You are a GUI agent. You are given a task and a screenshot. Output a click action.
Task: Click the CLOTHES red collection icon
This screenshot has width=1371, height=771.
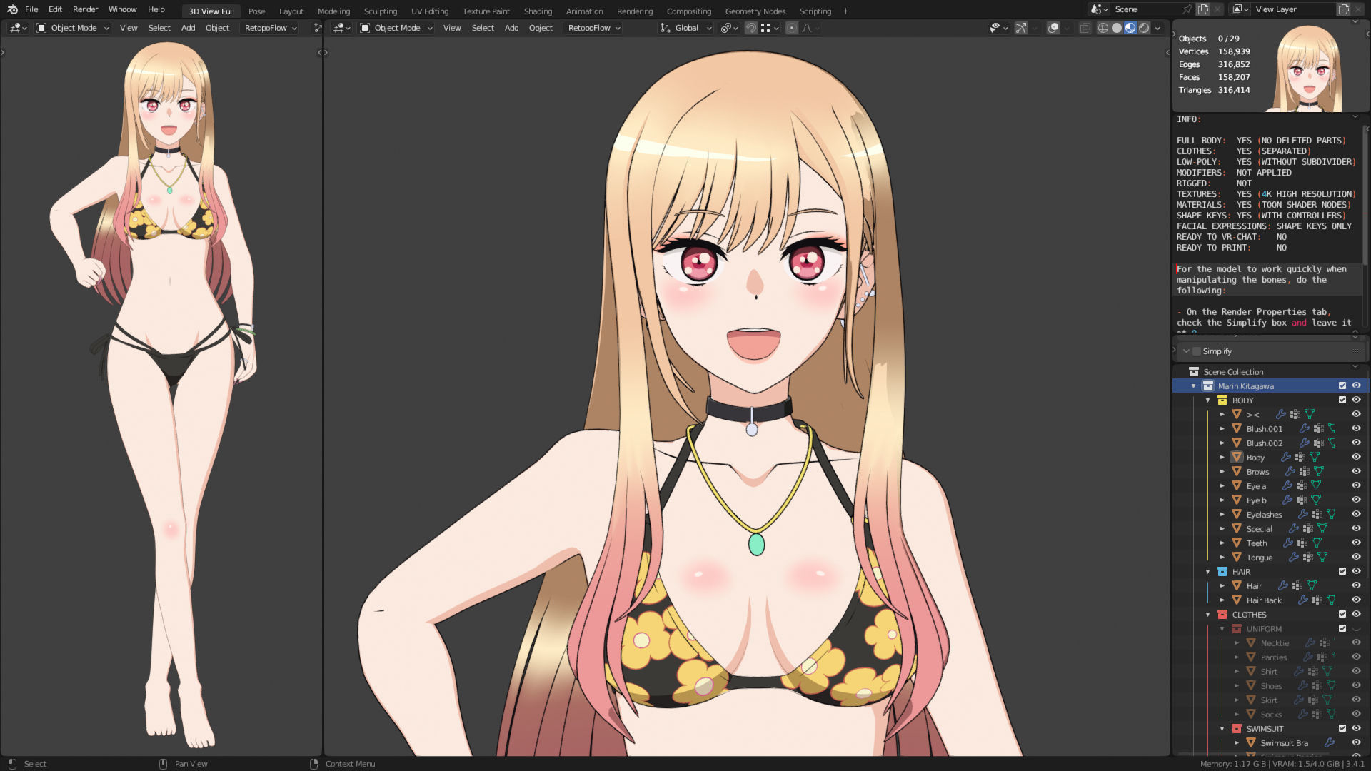point(1222,614)
